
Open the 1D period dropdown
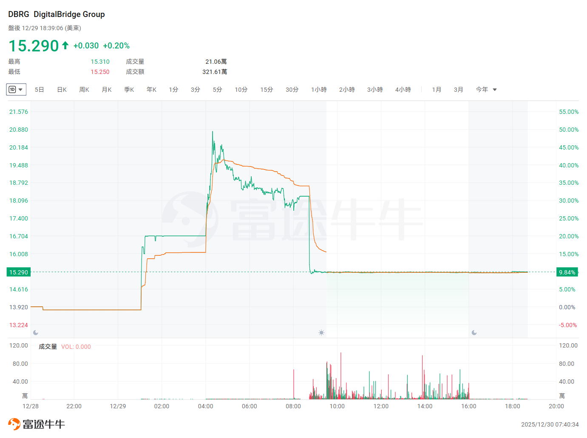point(16,90)
